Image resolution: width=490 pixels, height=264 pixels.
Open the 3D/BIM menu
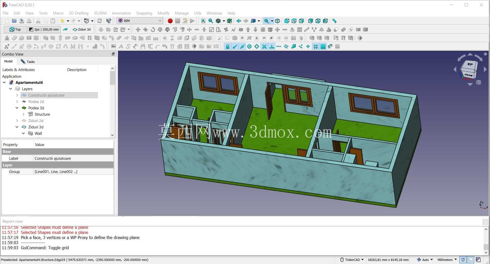tap(100, 13)
